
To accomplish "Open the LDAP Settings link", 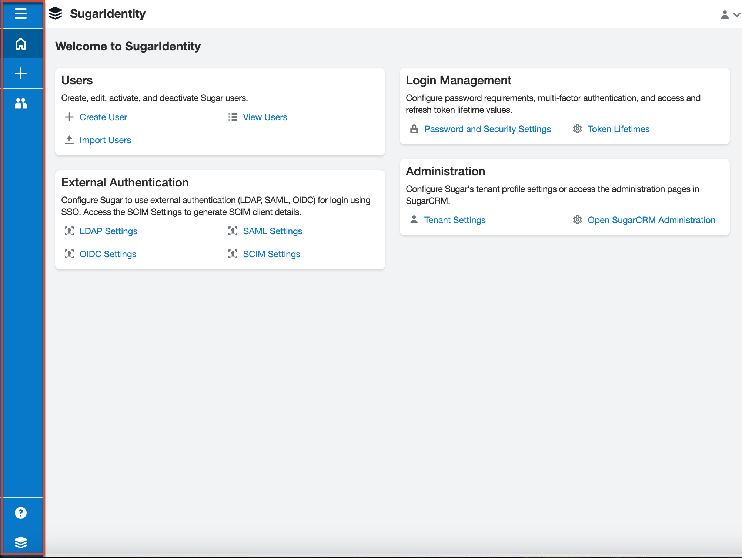I will click(x=108, y=231).
